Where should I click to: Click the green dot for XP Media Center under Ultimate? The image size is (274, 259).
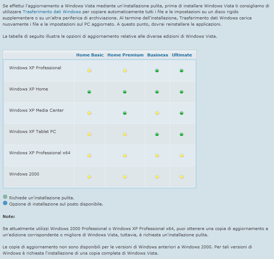click(x=181, y=113)
